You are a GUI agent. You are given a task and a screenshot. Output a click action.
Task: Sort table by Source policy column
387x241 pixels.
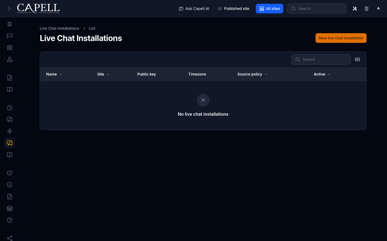tap(252, 74)
